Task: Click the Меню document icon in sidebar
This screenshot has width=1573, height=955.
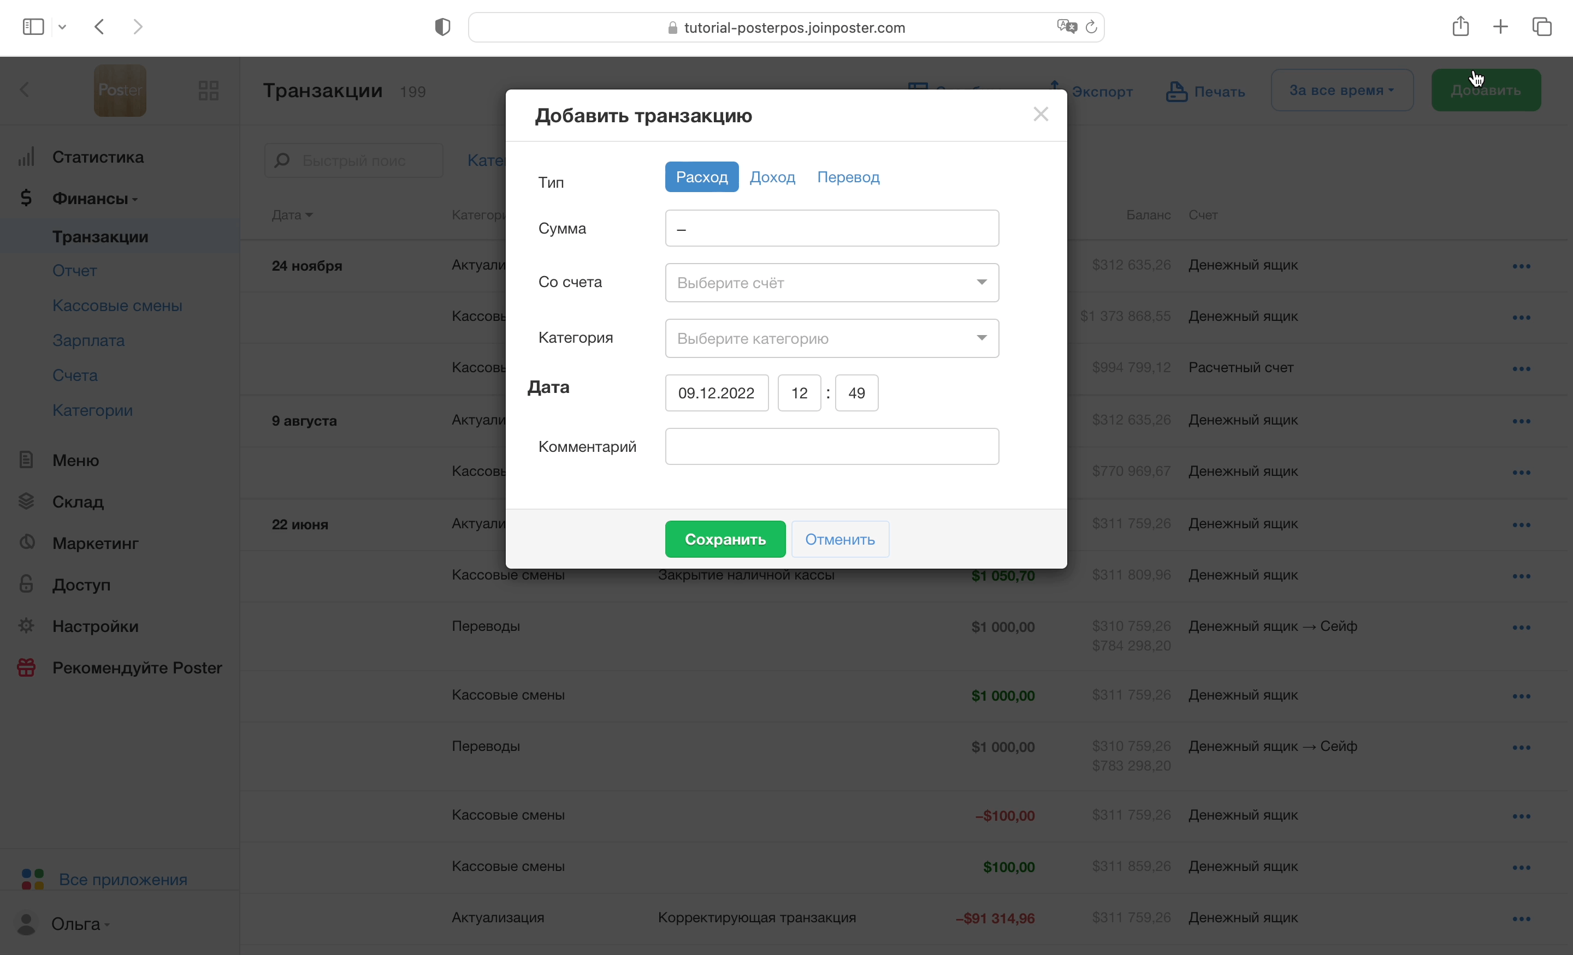Action: pyautogui.click(x=26, y=459)
